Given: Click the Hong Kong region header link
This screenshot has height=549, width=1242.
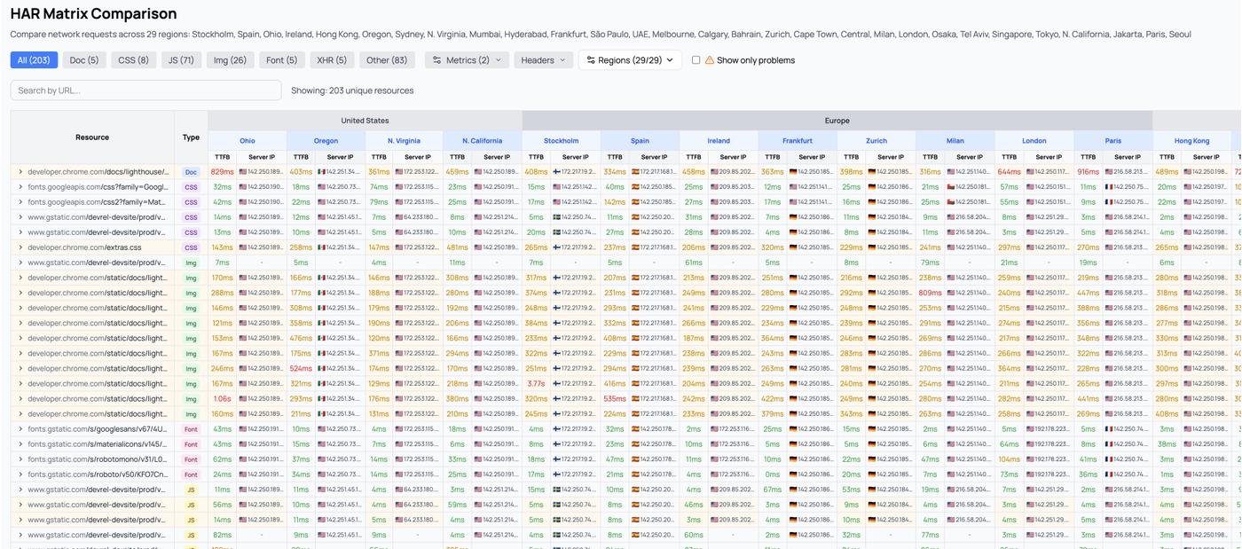Looking at the screenshot, I should tap(1191, 141).
